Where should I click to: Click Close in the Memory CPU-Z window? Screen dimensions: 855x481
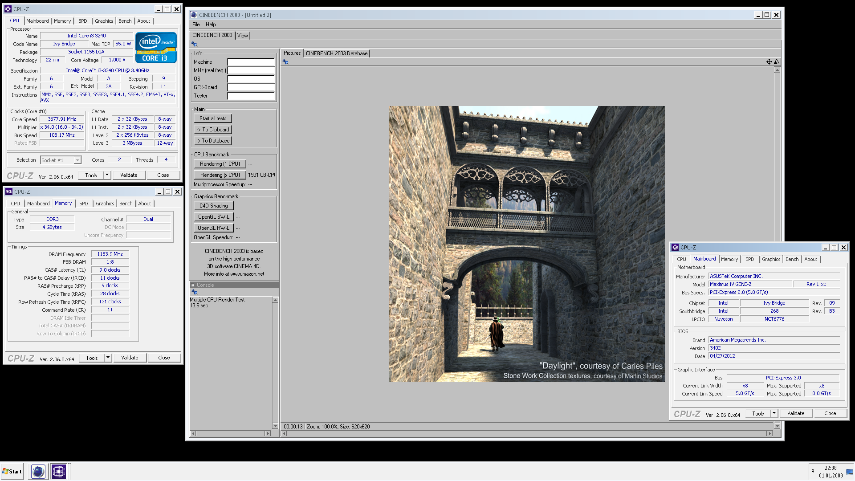click(164, 358)
